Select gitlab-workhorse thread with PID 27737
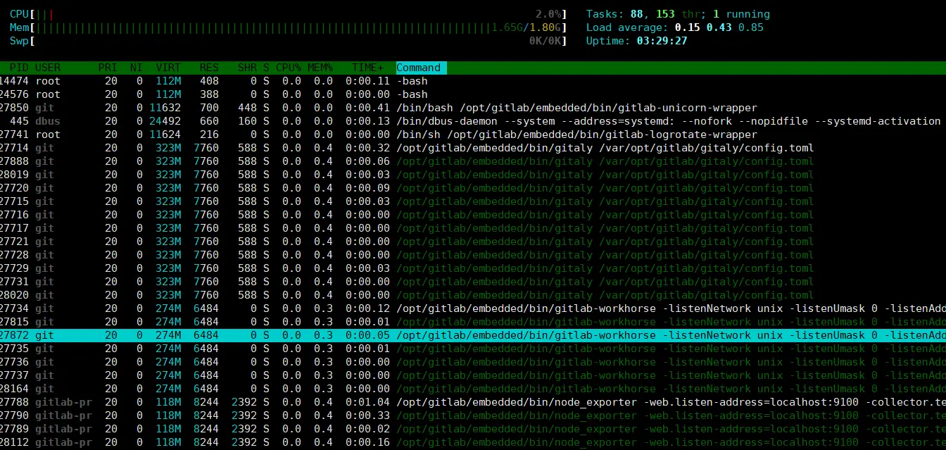 coord(473,375)
